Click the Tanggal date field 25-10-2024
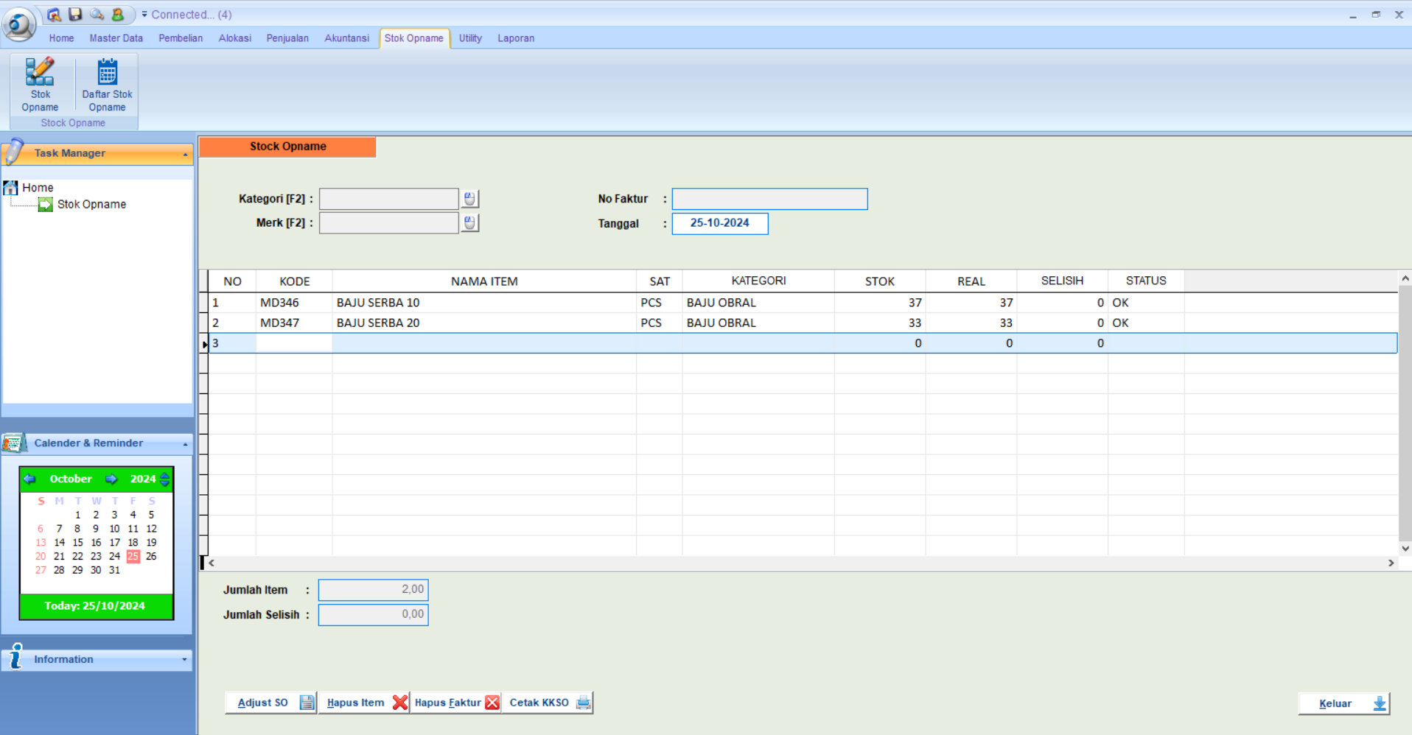This screenshot has width=1412, height=735. [x=720, y=223]
